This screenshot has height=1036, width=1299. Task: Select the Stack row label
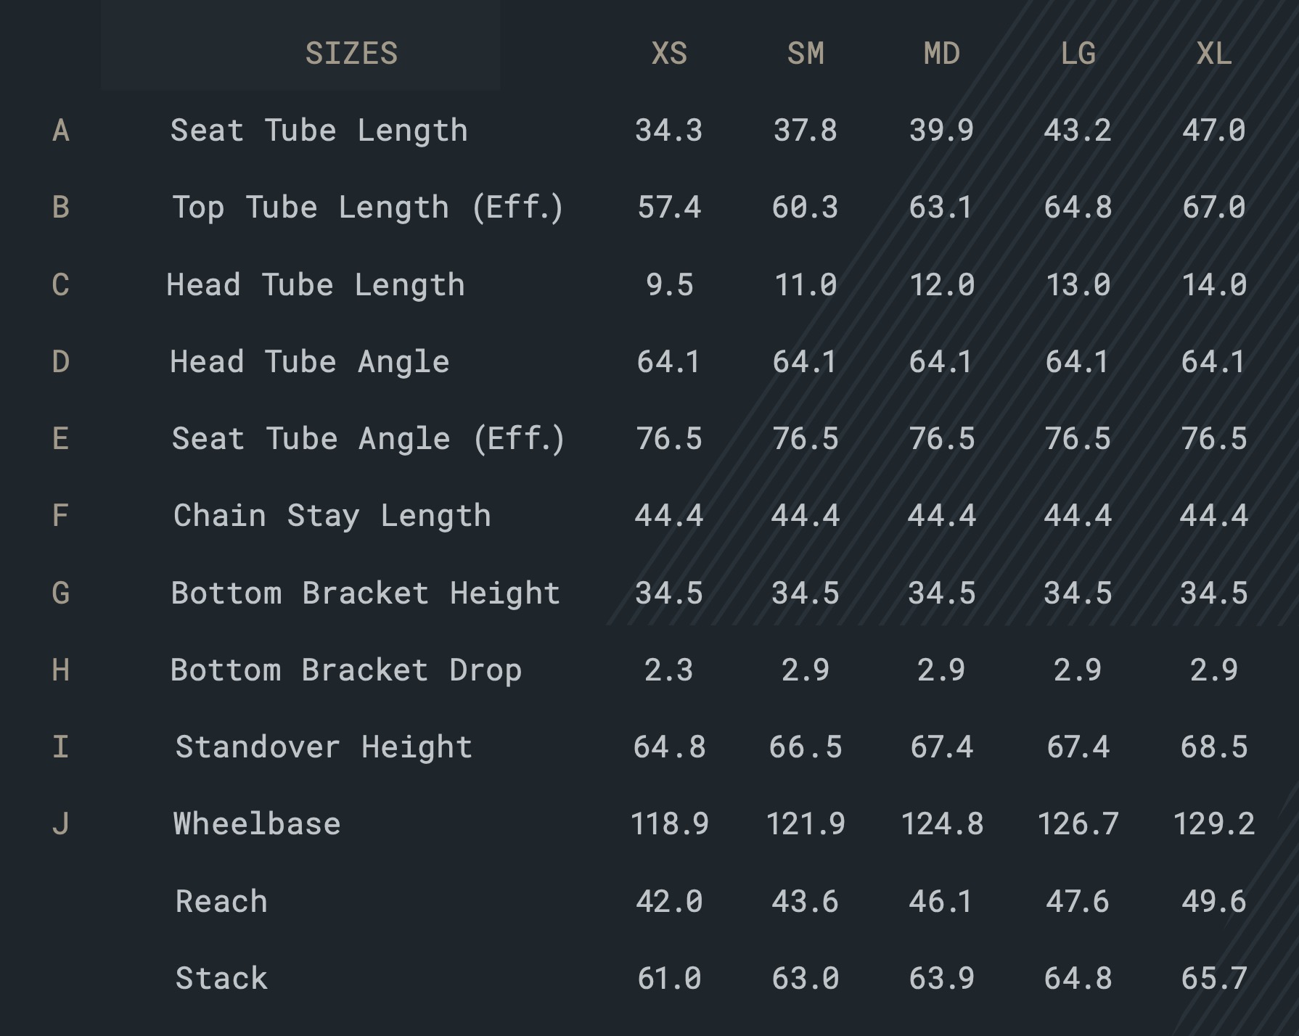(x=221, y=978)
